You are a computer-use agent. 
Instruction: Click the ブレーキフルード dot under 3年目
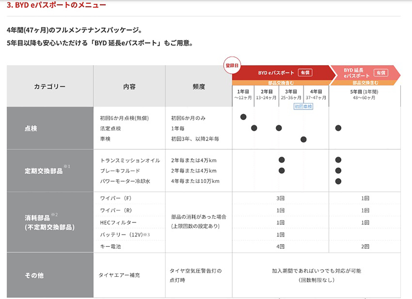point(282,170)
